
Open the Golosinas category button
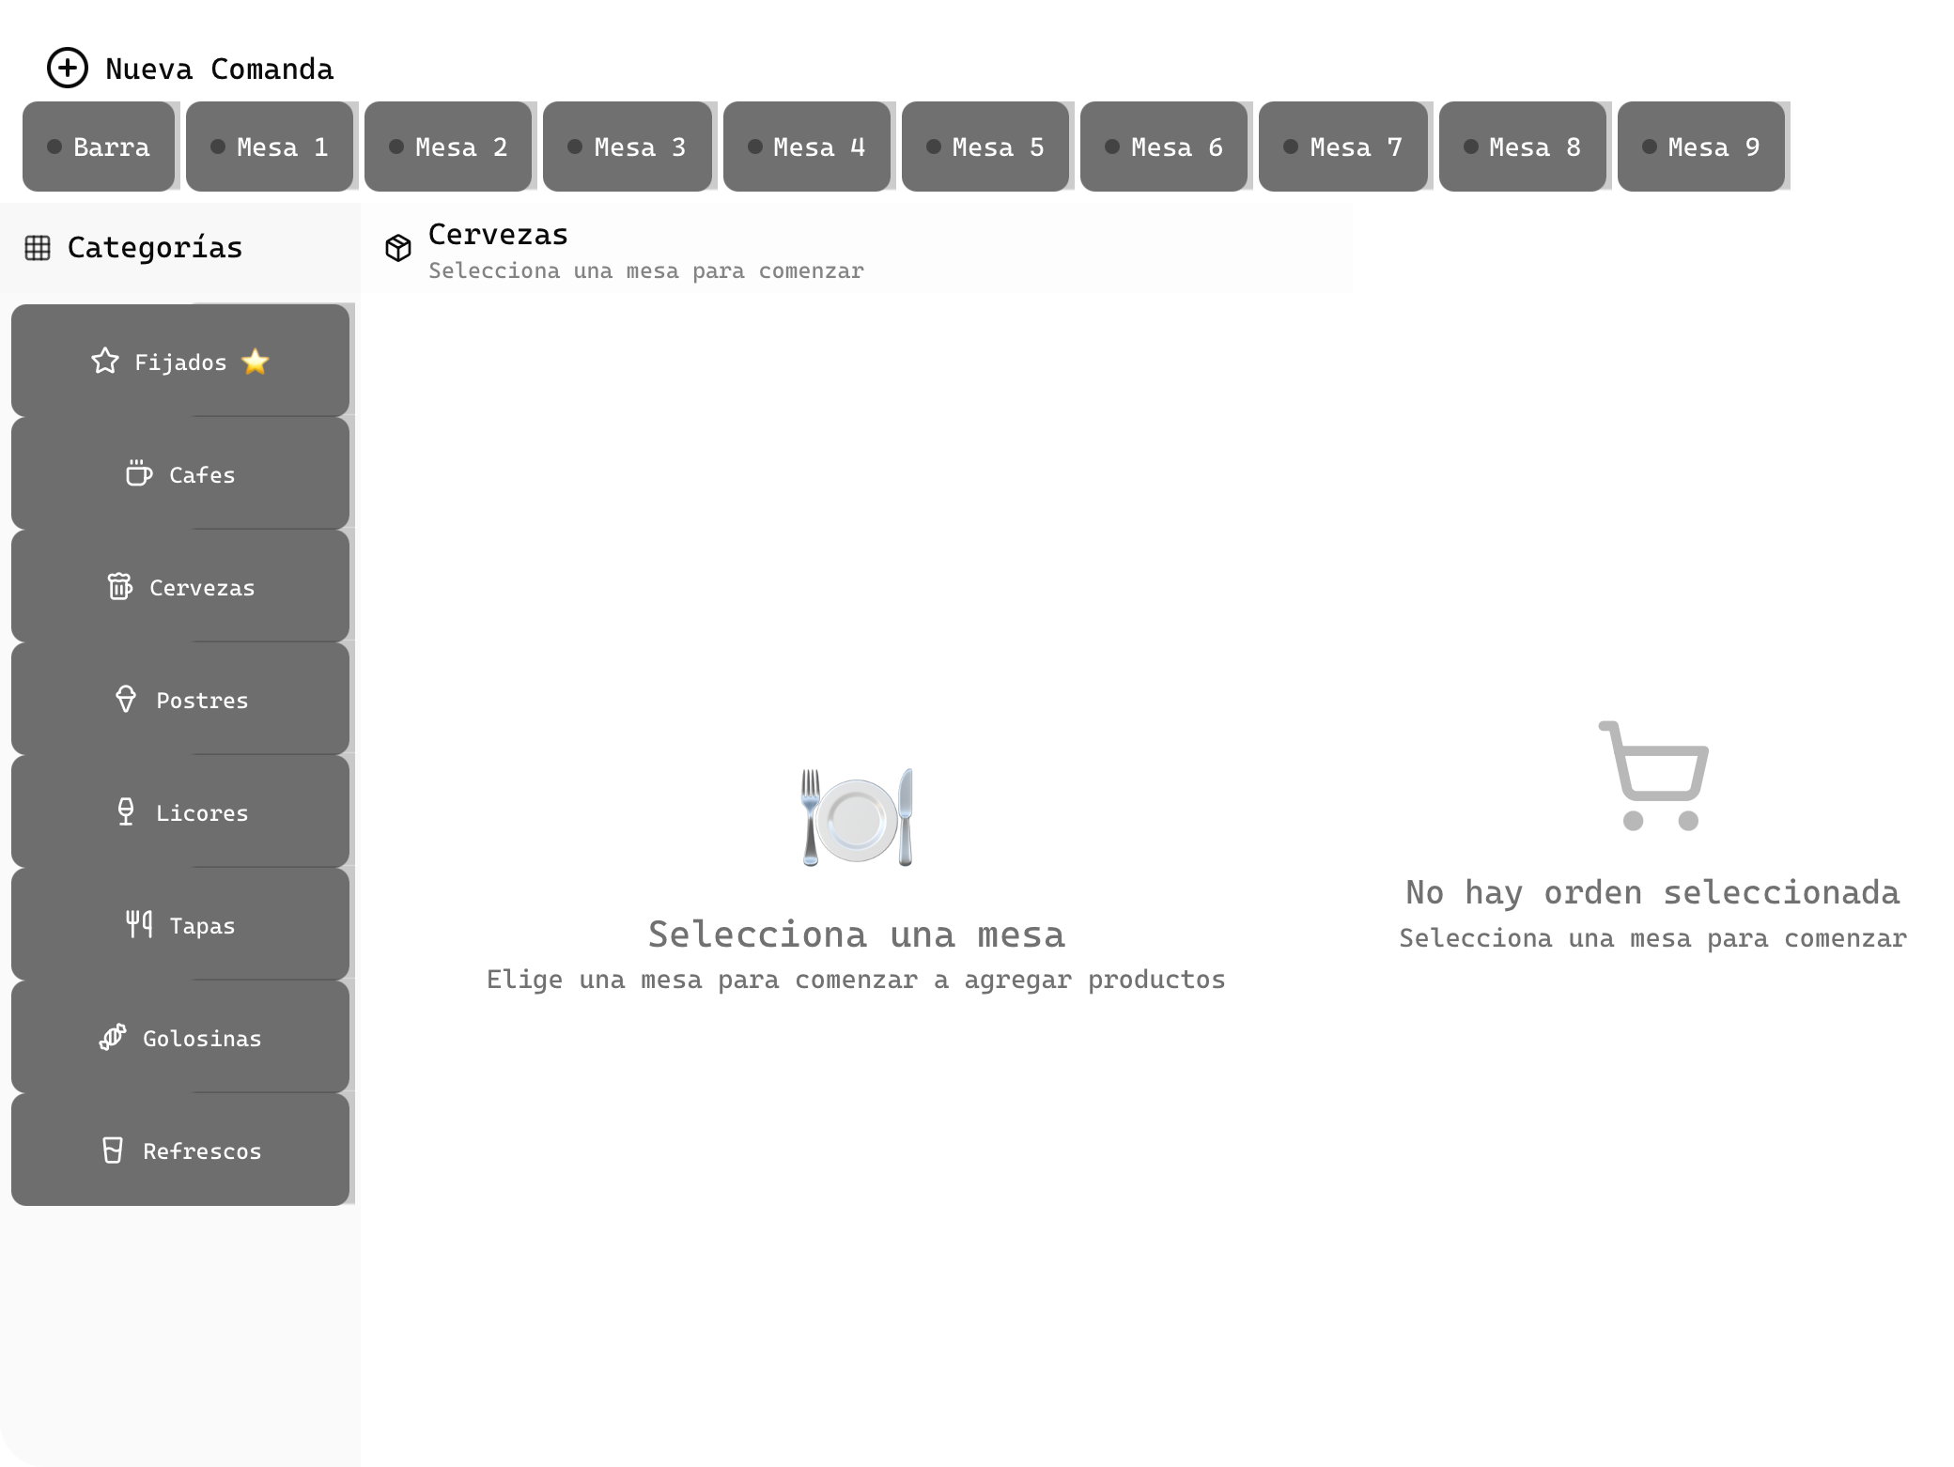(180, 1037)
